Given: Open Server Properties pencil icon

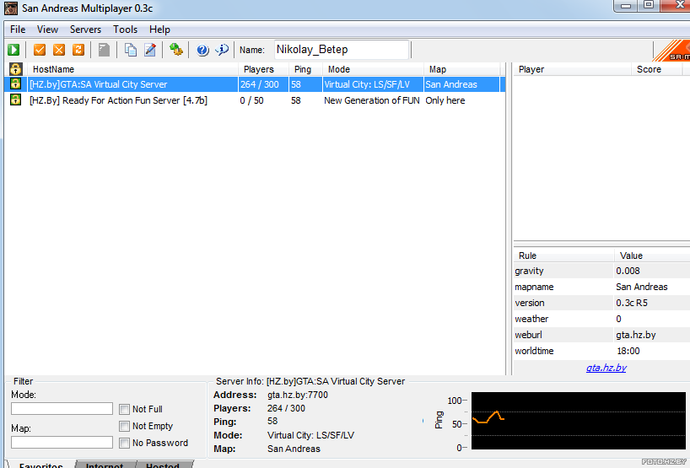Looking at the screenshot, I should [150, 50].
